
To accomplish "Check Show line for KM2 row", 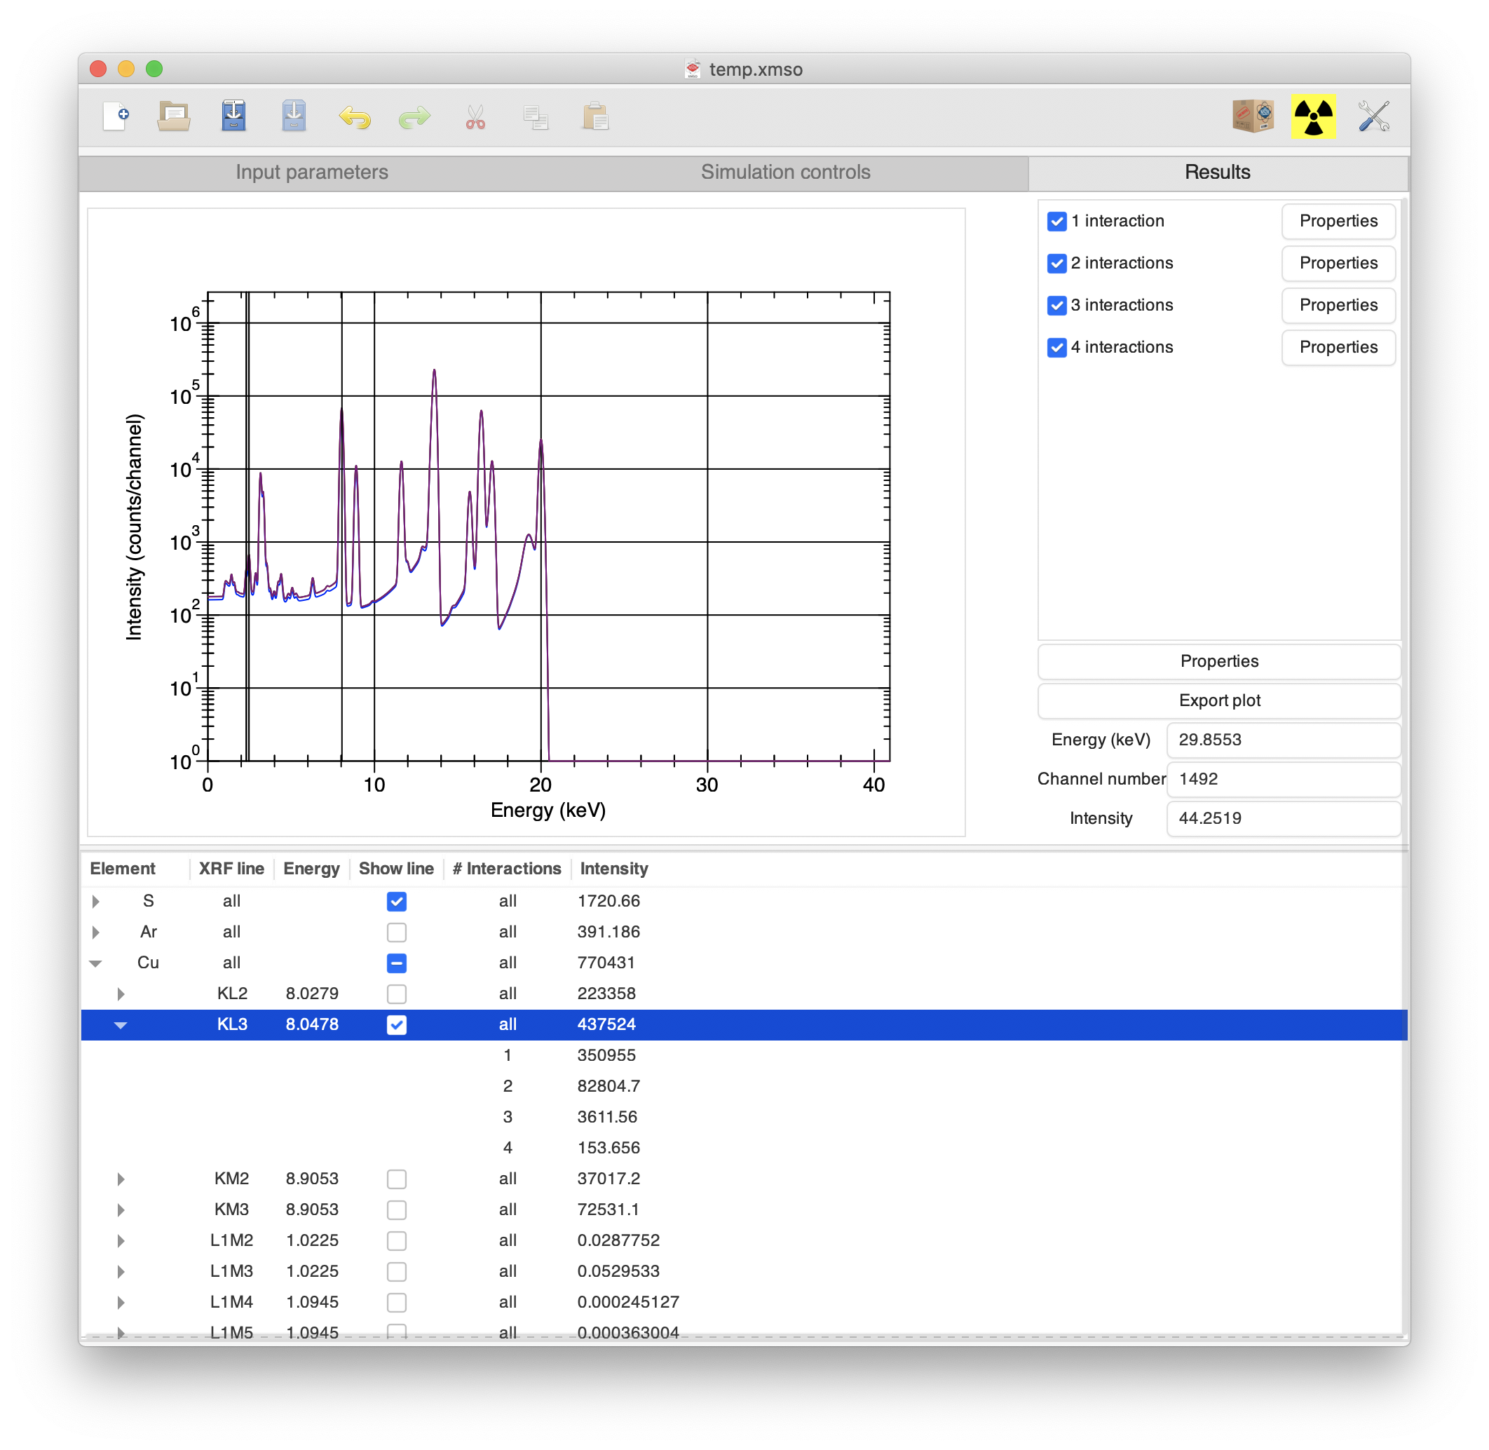I will pyautogui.click(x=397, y=1178).
